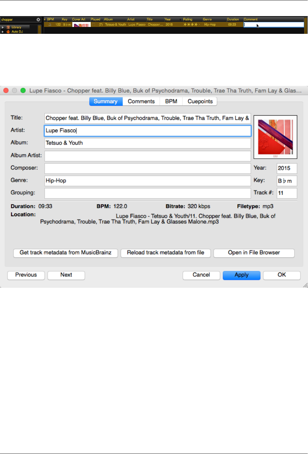This screenshot has width=308, height=454.
Task: Click the Cancel button
Action: (x=201, y=275)
